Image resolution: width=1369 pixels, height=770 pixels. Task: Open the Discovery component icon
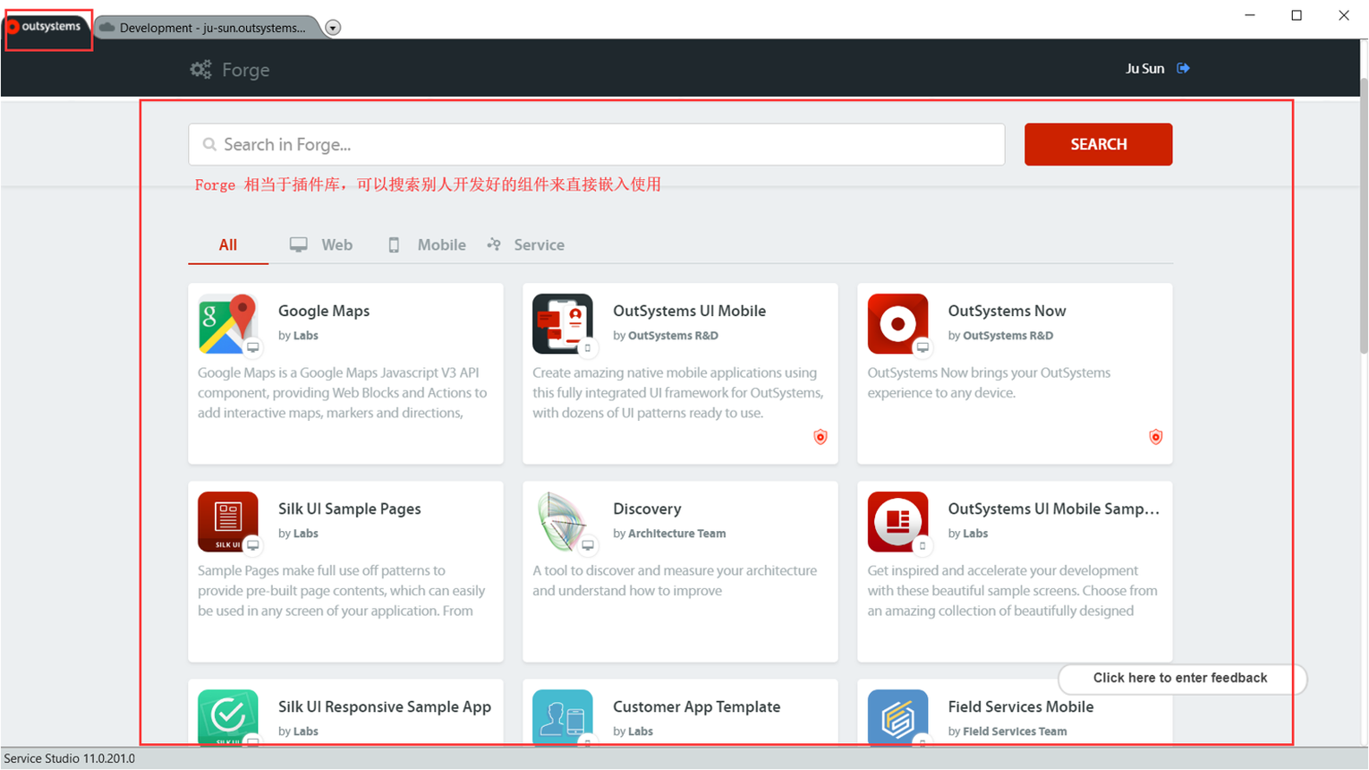[563, 521]
